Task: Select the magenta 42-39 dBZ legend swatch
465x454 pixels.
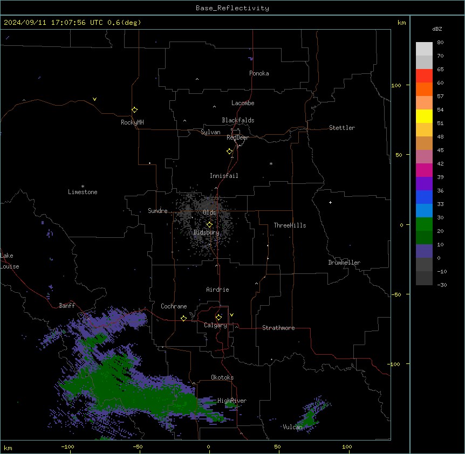Action: click(424, 170)
